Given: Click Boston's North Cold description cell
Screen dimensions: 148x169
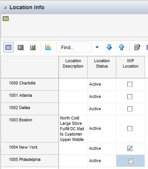Looking at the screenshot, I should click(73, 129).
